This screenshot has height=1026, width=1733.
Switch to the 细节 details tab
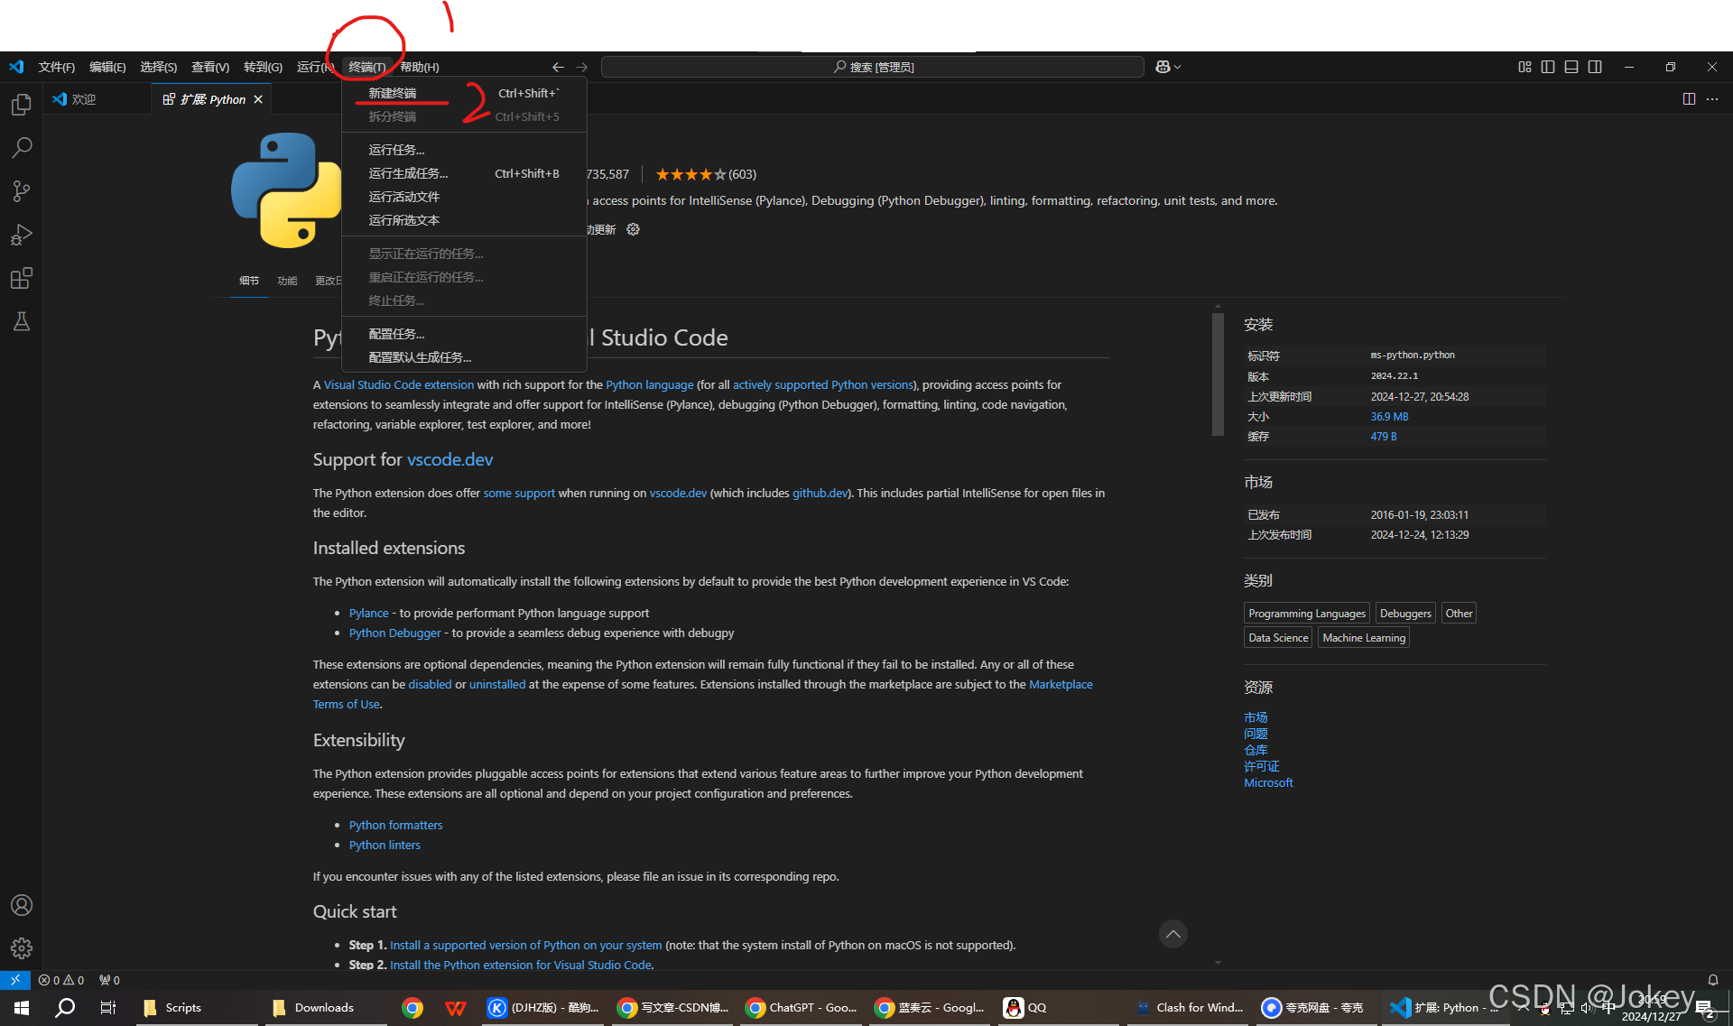coord(249,281)
